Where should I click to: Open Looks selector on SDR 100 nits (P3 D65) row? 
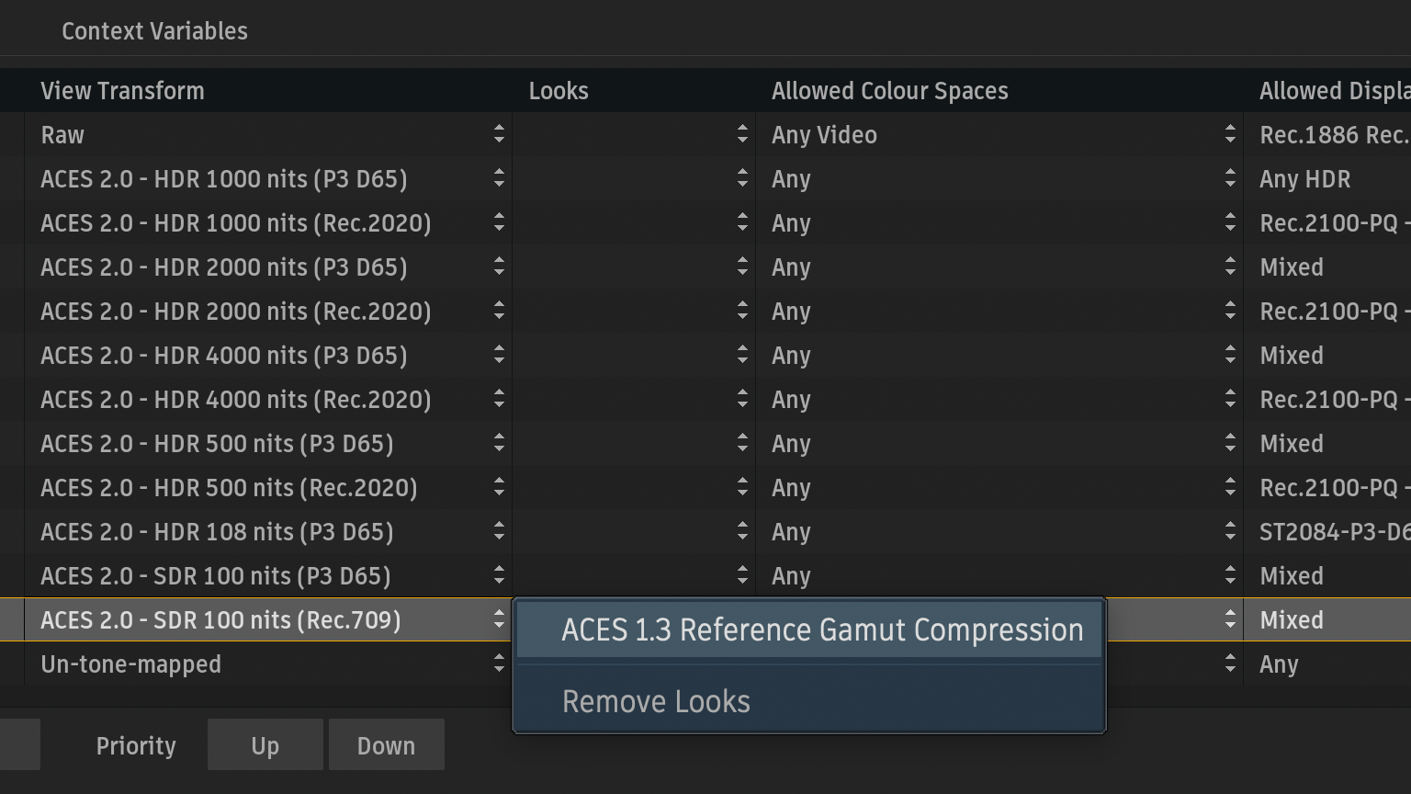coord(742,576)
